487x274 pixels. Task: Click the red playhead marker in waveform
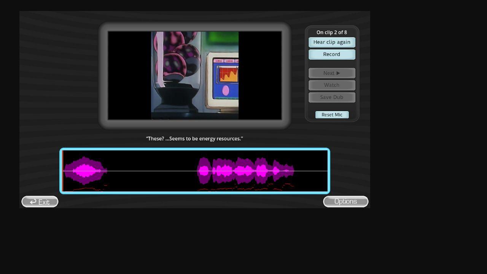[x=62, y=171]
